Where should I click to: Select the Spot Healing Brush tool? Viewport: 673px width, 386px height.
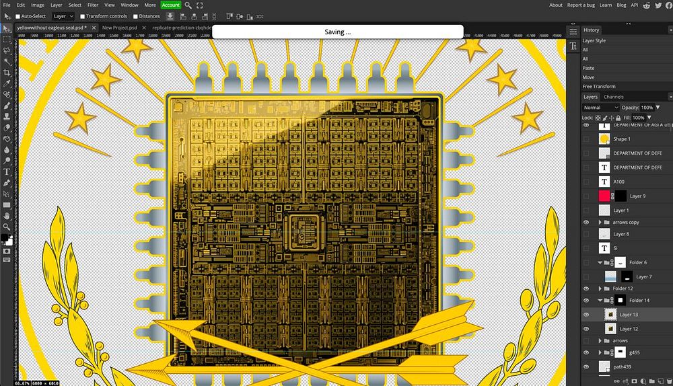point(7,94)
